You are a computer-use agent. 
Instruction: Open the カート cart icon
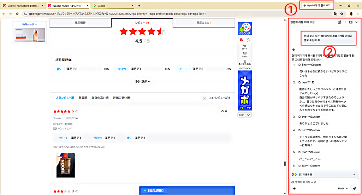click(x=245, y=47)
